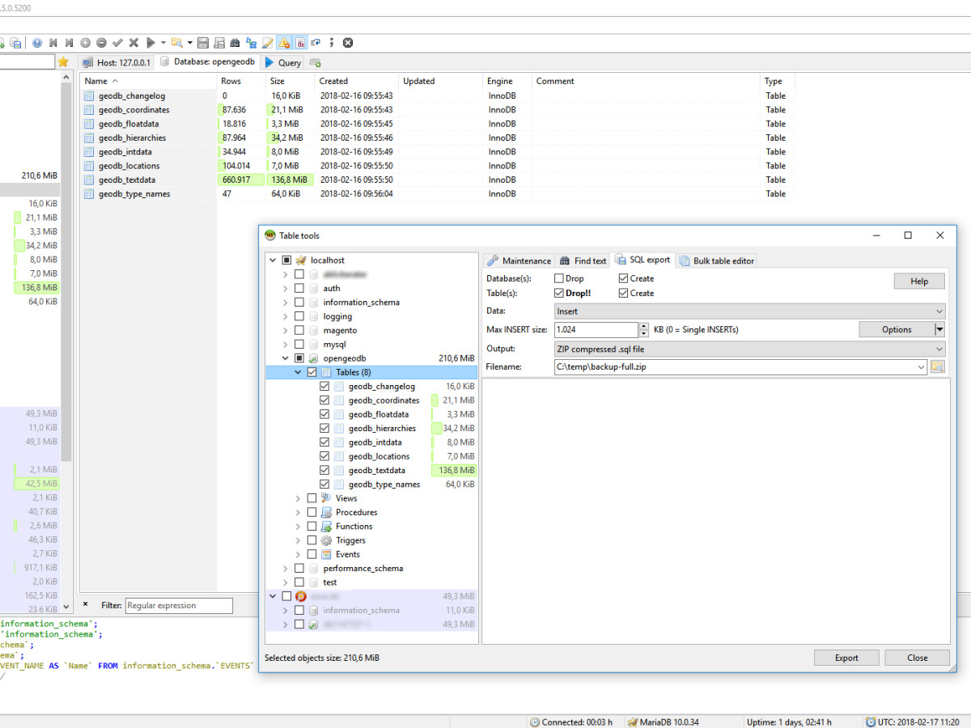971x728 pixels.
Task: Click the Regular expression filter field
Action: coord(179,605)
